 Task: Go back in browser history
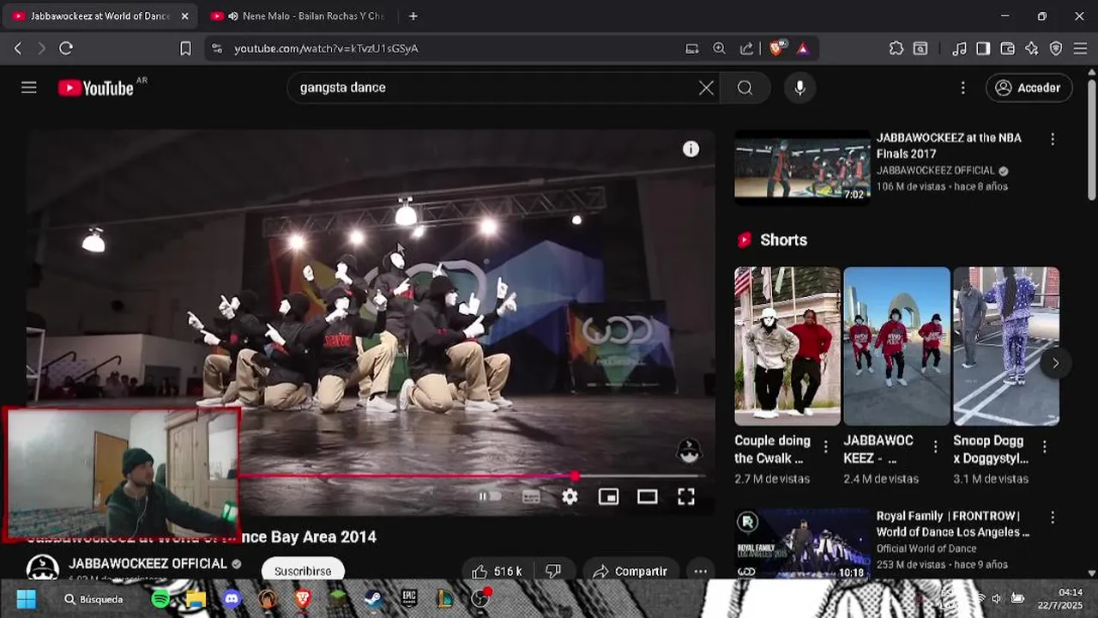click(x=18, y=49)
